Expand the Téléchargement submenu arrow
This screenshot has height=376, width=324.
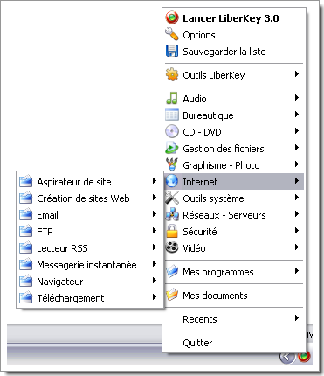point(155,297)
